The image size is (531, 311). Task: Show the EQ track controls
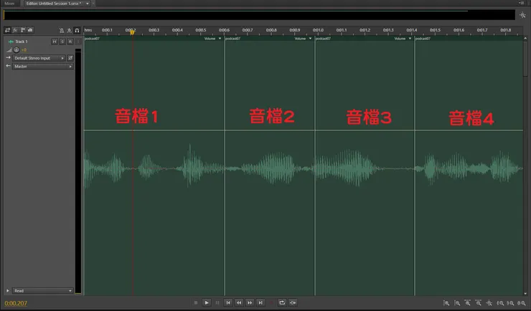(30, 30)
